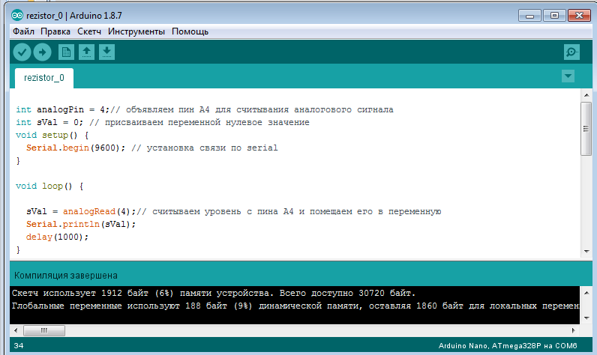The height and width of the screenshot is (355, 597).
Task: Open the tab options dropdown arrow
Action: (x=568, y=76)
